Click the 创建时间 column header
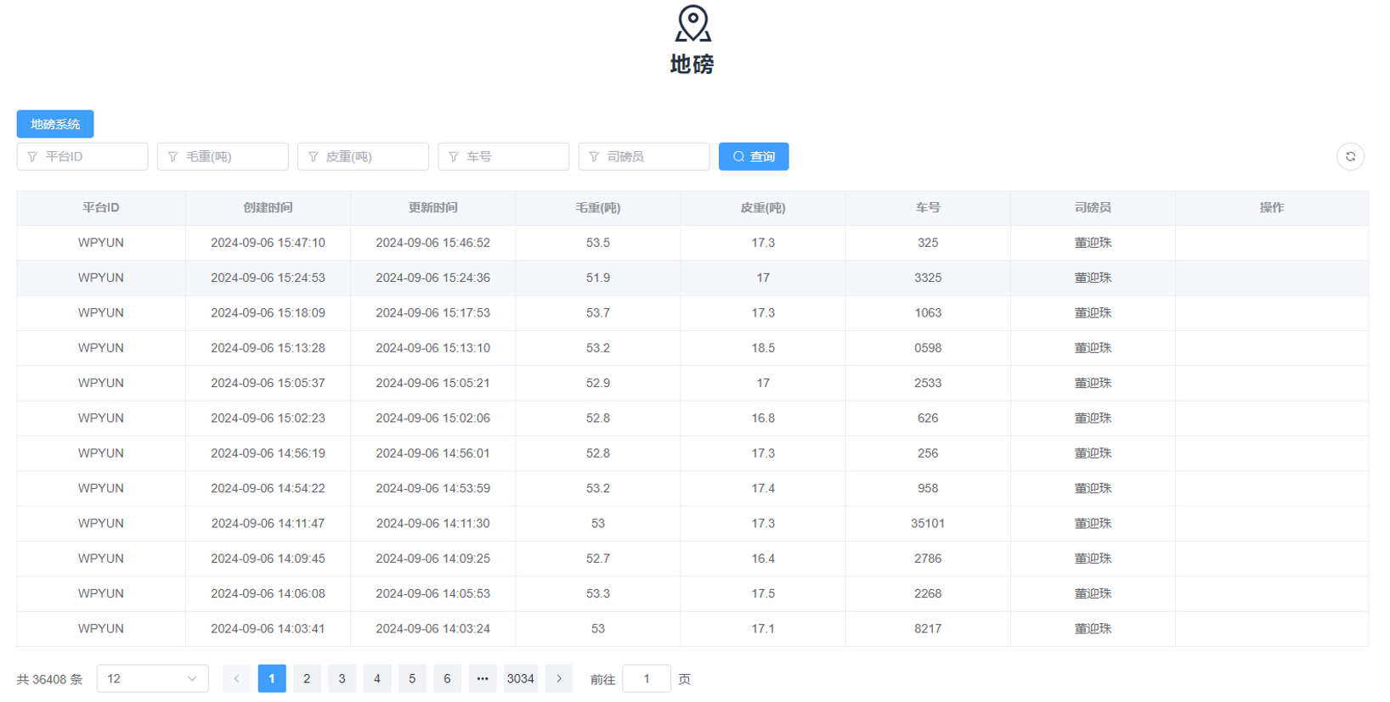Image resolution: width=1390 pixels, height=702 pixels. tap(268, 207)
